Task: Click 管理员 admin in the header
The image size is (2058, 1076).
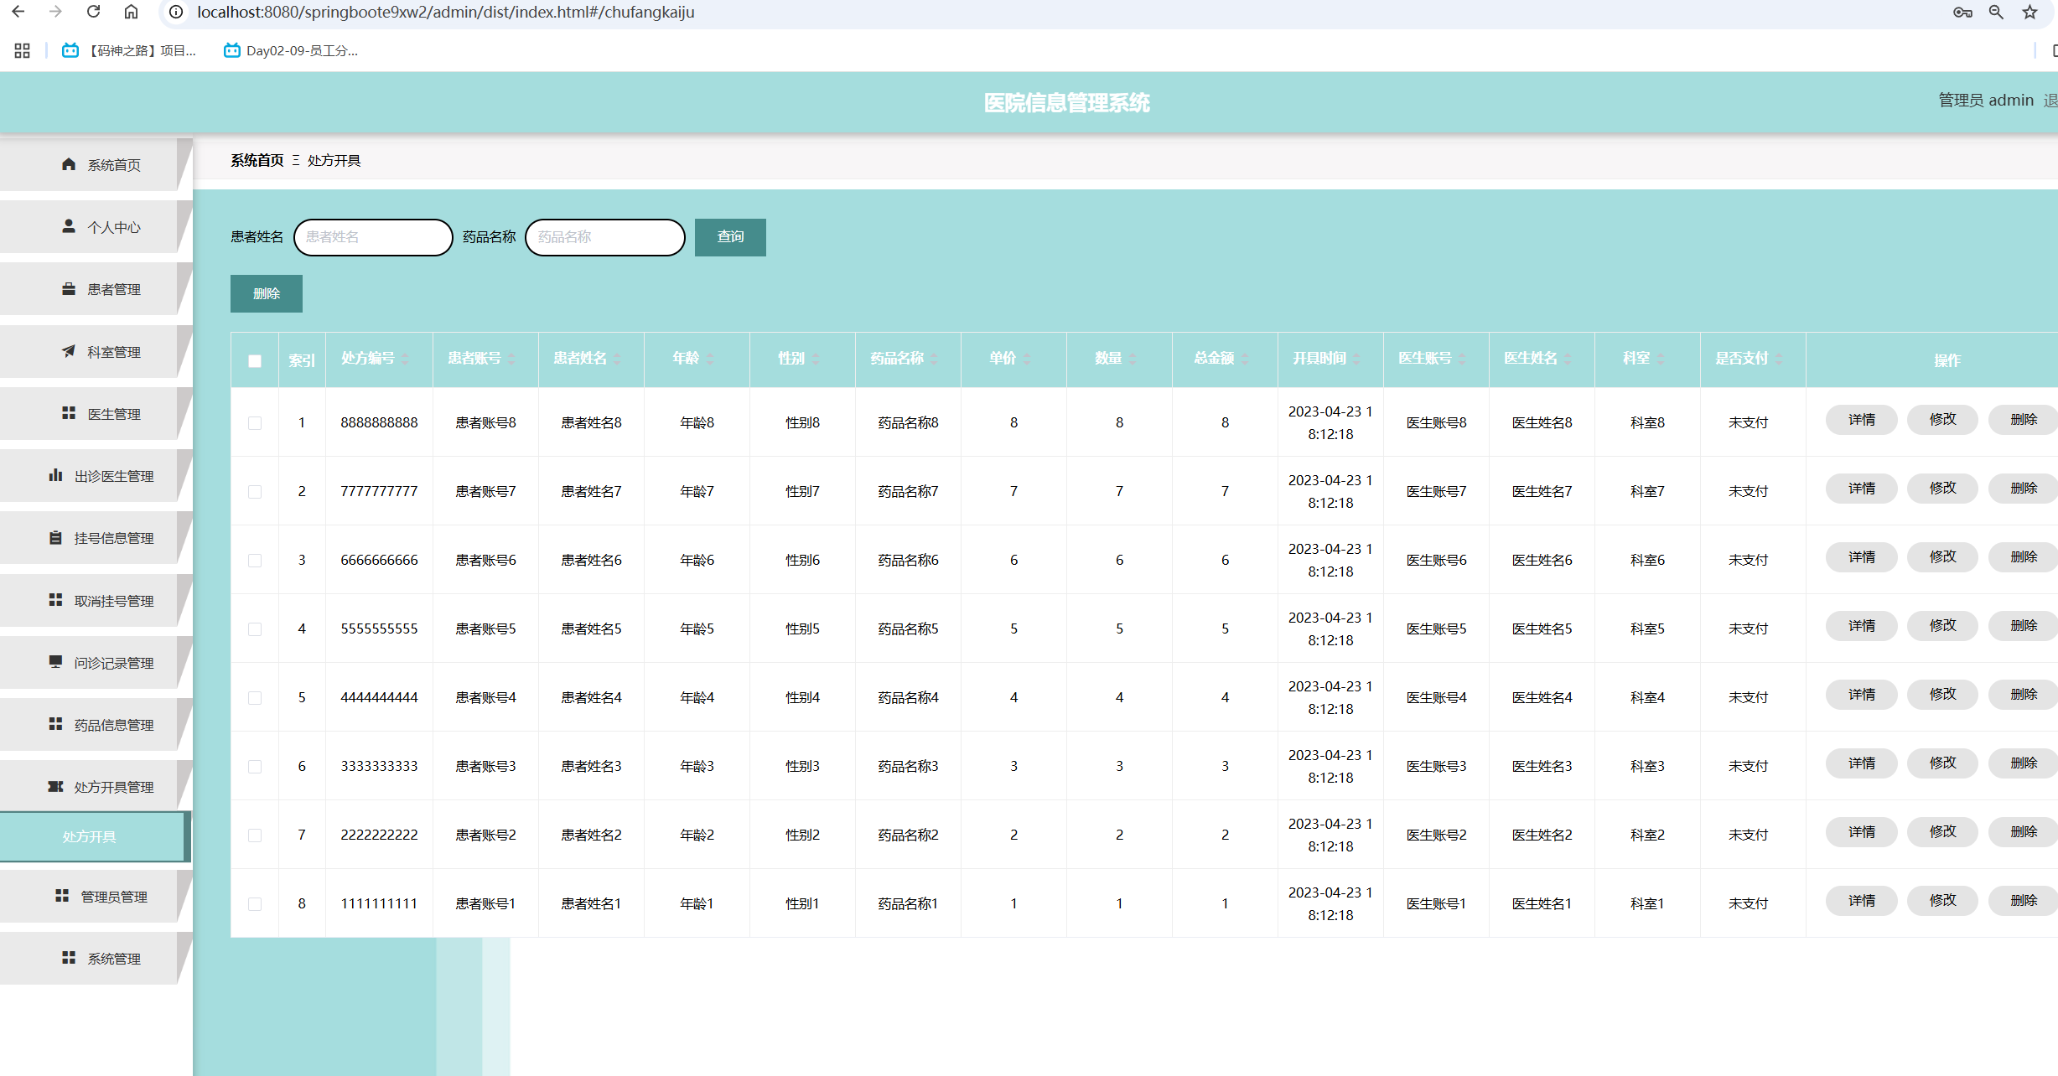Action: [1986, 101]
